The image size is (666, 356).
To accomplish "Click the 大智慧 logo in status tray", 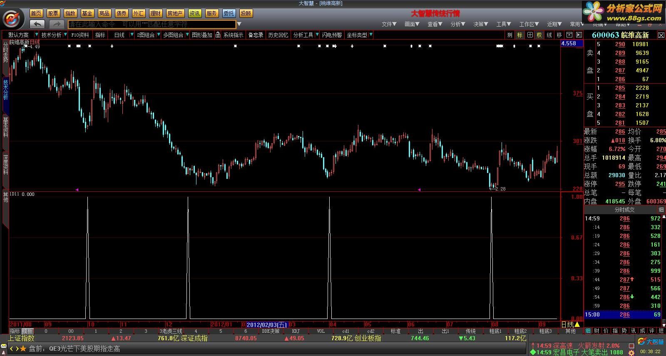I will pyautogui.click(x=651, y=342).
